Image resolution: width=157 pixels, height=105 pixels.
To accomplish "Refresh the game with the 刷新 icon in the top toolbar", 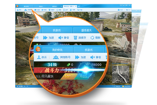I will click(57, 10).
